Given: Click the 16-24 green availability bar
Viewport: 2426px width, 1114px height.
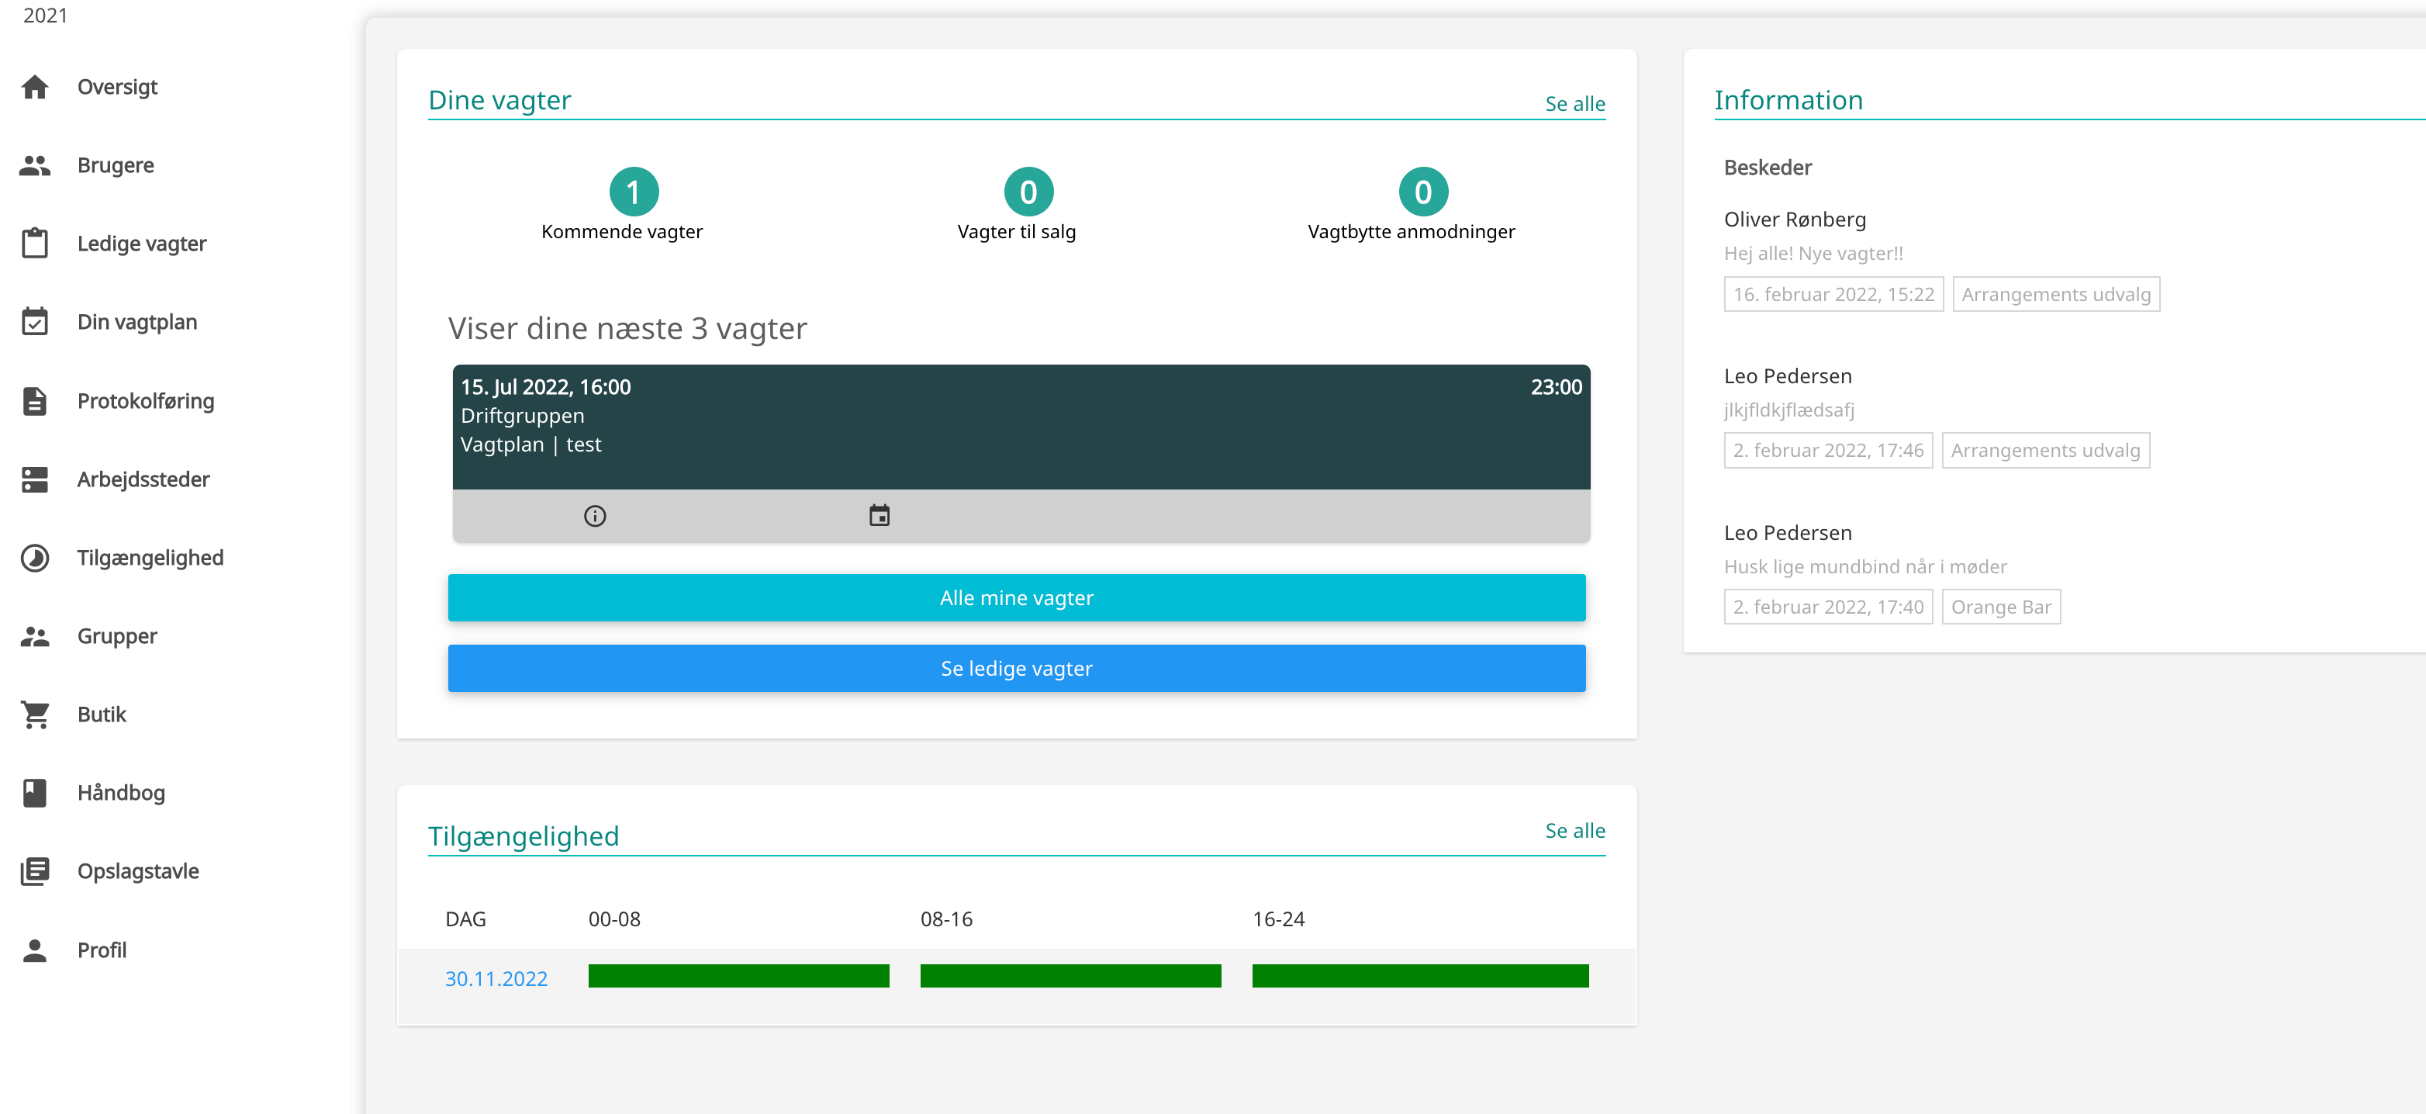Looking at the screenshot, I should click(x=1420, y=976).
